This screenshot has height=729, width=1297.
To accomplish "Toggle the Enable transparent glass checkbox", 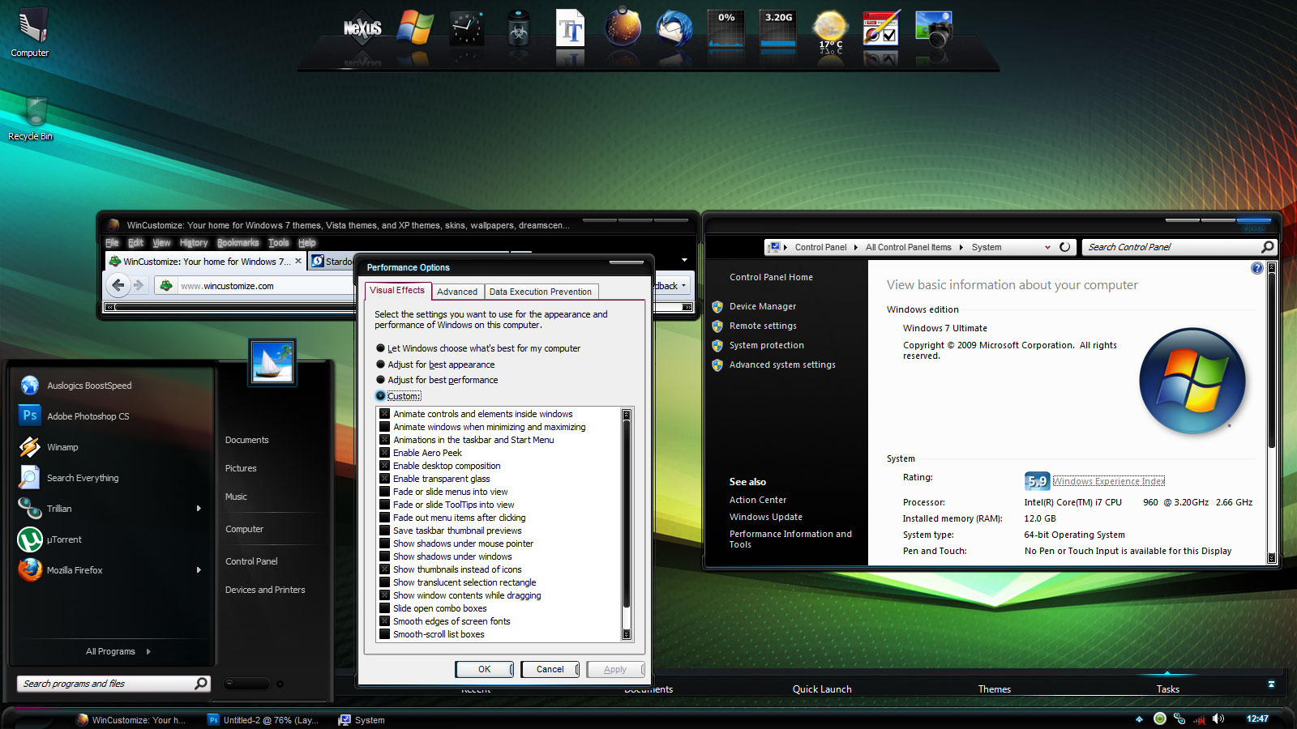I will [x=385, y=479].
